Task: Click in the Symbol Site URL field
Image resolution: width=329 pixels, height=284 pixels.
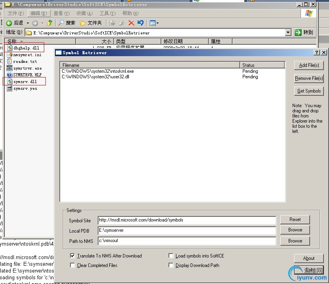Action: tap(187, 220)
